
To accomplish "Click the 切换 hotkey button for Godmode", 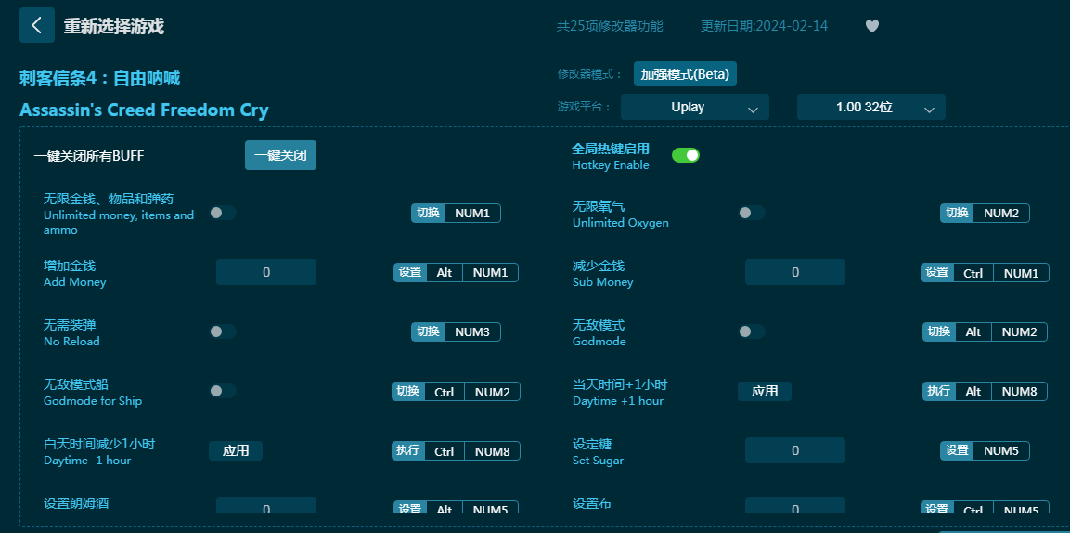I will tap(938, 331).
